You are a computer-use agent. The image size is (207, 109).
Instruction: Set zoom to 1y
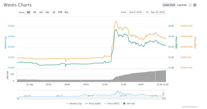coord(54,12)
